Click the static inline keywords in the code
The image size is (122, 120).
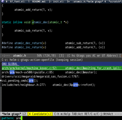click(x=12, y=22)
